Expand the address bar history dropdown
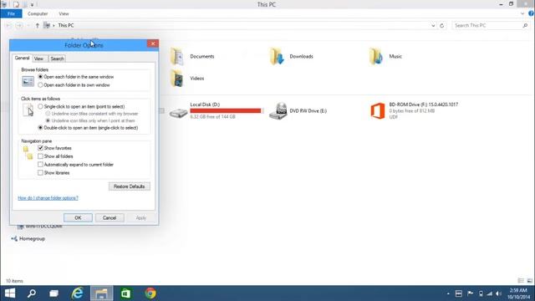The image size is (535, 301). [x=433, y=26]
